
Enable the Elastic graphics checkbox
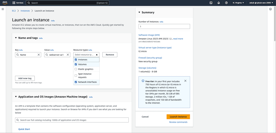tap(76, 69)
